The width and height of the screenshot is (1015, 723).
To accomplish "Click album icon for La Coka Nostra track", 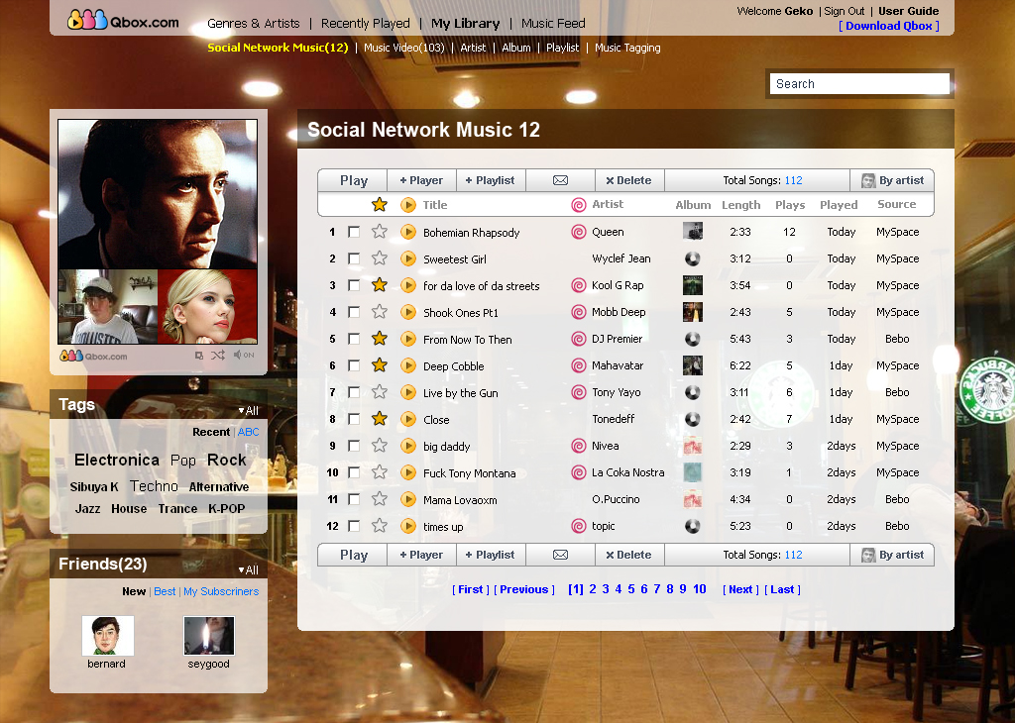I will coord(693,472).
